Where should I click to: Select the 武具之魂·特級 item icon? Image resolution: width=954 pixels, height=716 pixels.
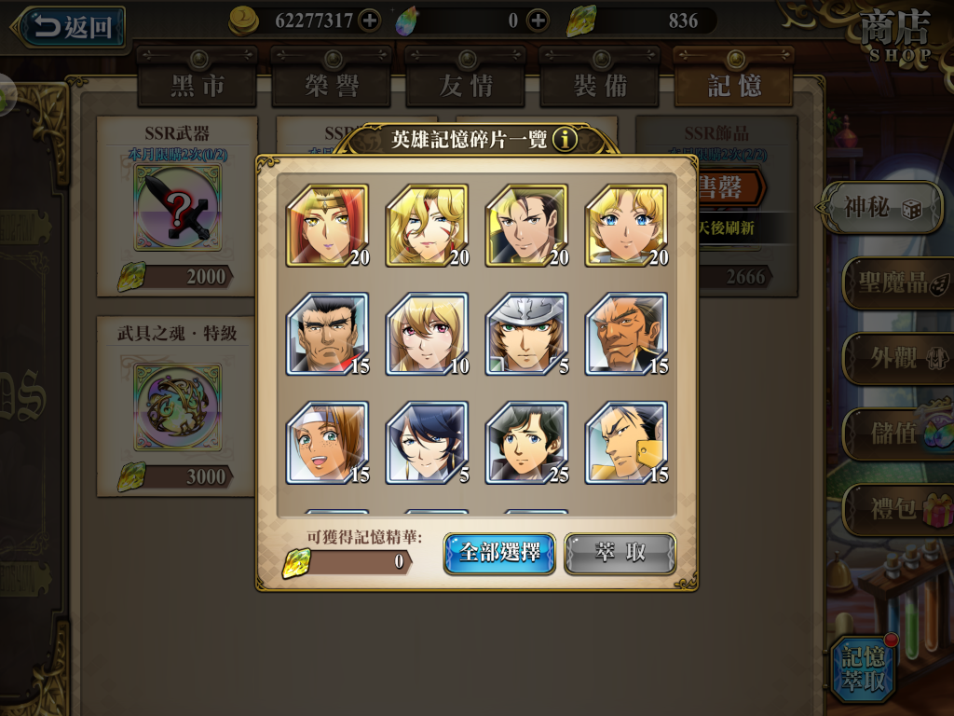click(177, 407)
